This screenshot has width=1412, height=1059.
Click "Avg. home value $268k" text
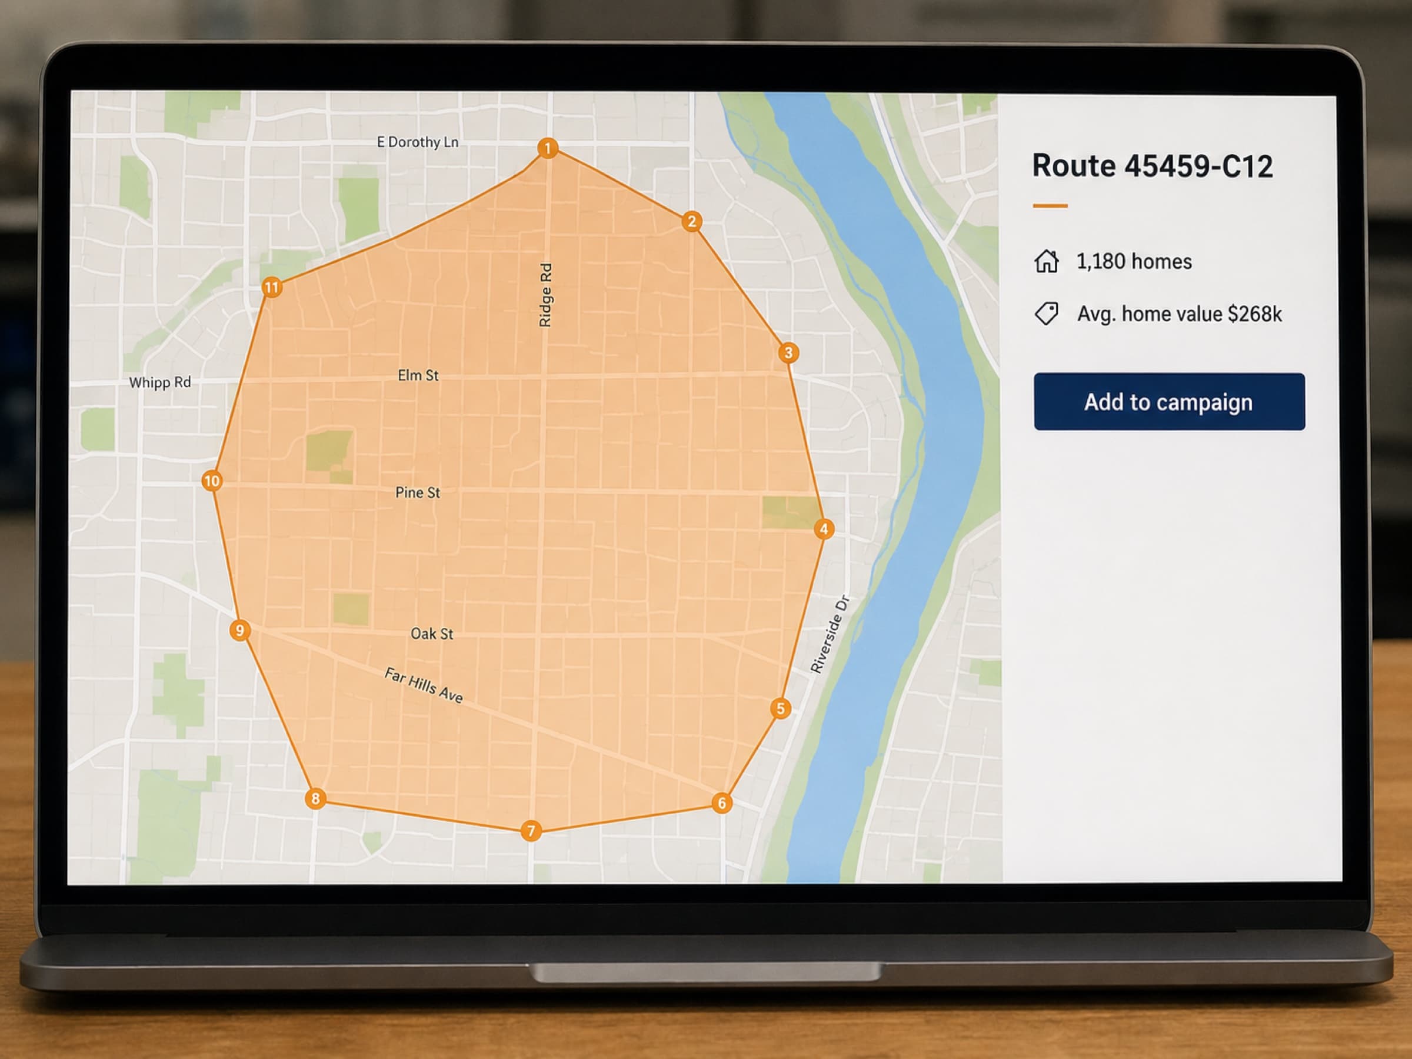click(x=1179, y=314)
